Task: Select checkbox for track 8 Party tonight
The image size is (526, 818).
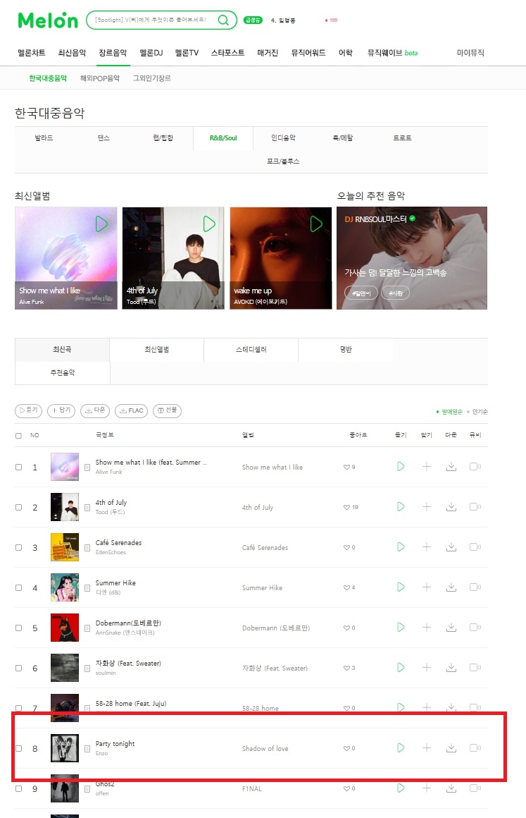Action: pyautogui.click(x=19, y=748)
